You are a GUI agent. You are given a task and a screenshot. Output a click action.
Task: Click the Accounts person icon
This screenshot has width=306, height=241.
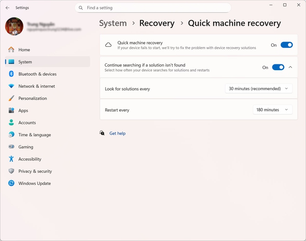tap(11, 122)
